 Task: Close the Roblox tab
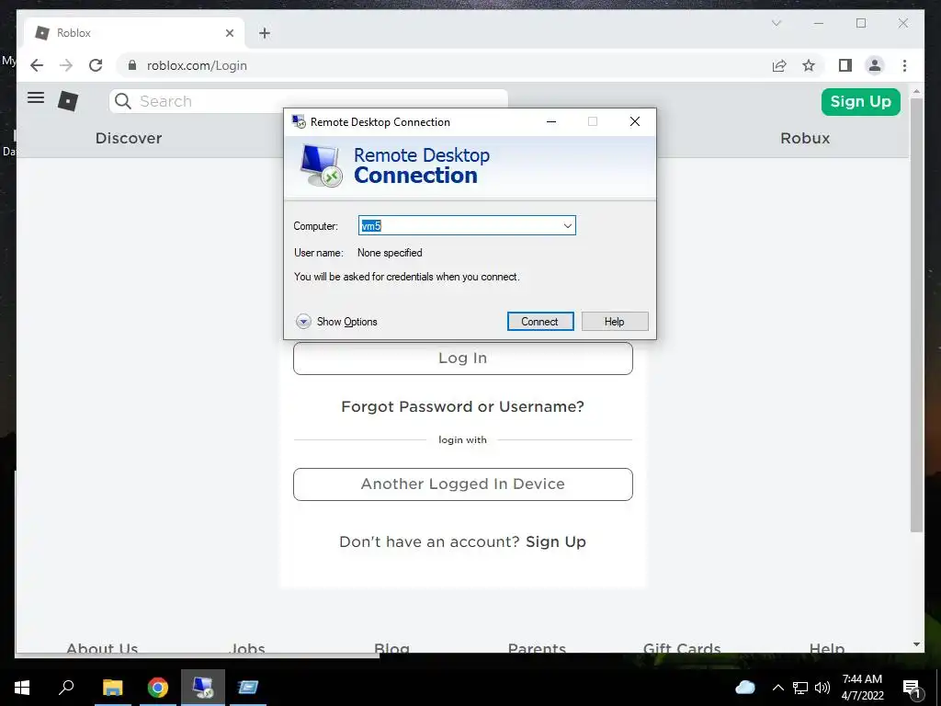(x=229, y=33)
